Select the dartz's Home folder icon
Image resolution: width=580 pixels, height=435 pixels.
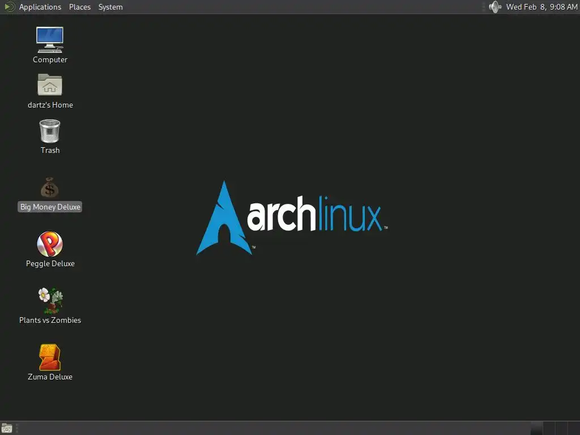coord(50,85)
